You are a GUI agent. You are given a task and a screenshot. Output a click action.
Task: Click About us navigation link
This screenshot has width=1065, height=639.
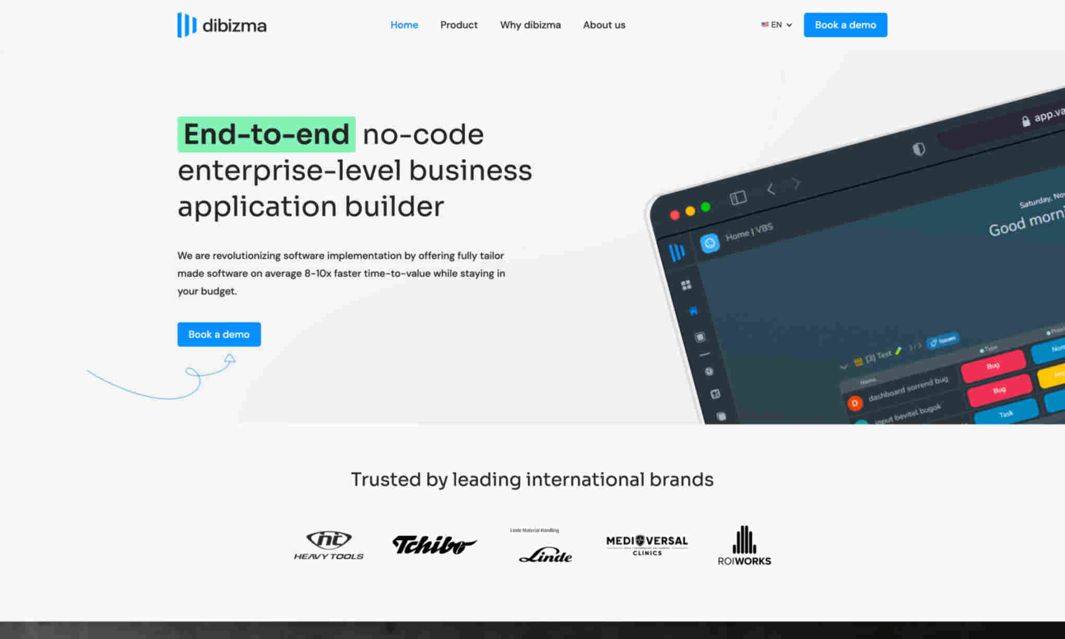coord(604,25)
